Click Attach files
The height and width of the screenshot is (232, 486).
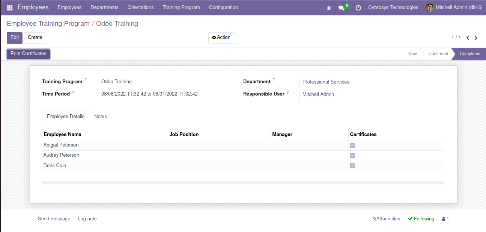point(386,219)
